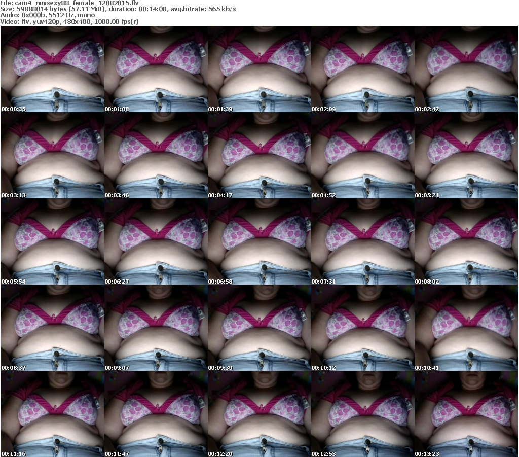Open the frame at 00:06:27
The height and width of the screenshot is (457, 519).
point(156,241)
